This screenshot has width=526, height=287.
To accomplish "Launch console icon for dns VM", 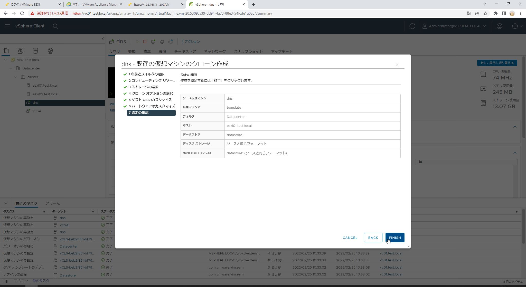I will tap(153, 42).
